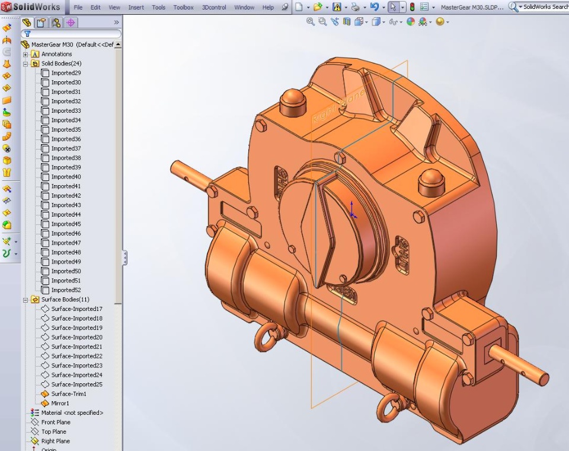
Task: Click the Hide/Show Items glasses icon
Action: coord(392,22)
